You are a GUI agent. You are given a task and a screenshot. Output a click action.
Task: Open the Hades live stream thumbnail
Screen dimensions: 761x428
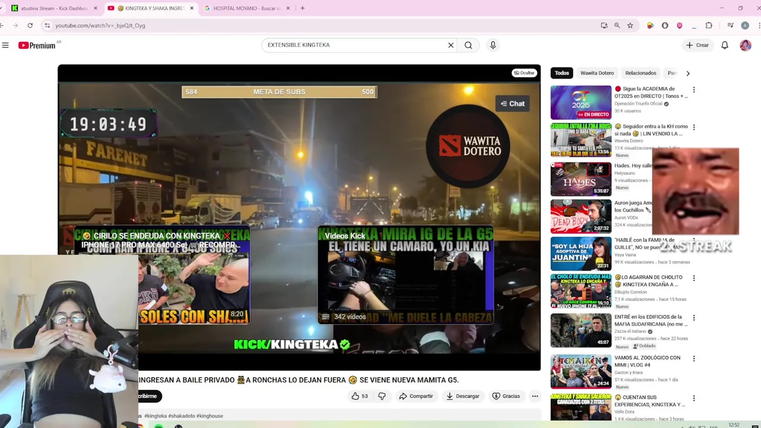[x=581, y=178]
